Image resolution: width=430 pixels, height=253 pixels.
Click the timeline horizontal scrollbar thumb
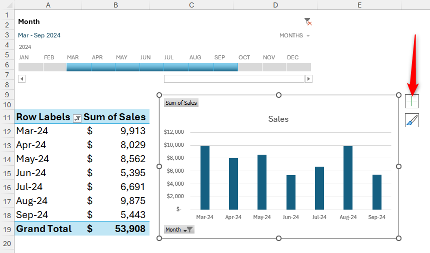pos(234,79)
